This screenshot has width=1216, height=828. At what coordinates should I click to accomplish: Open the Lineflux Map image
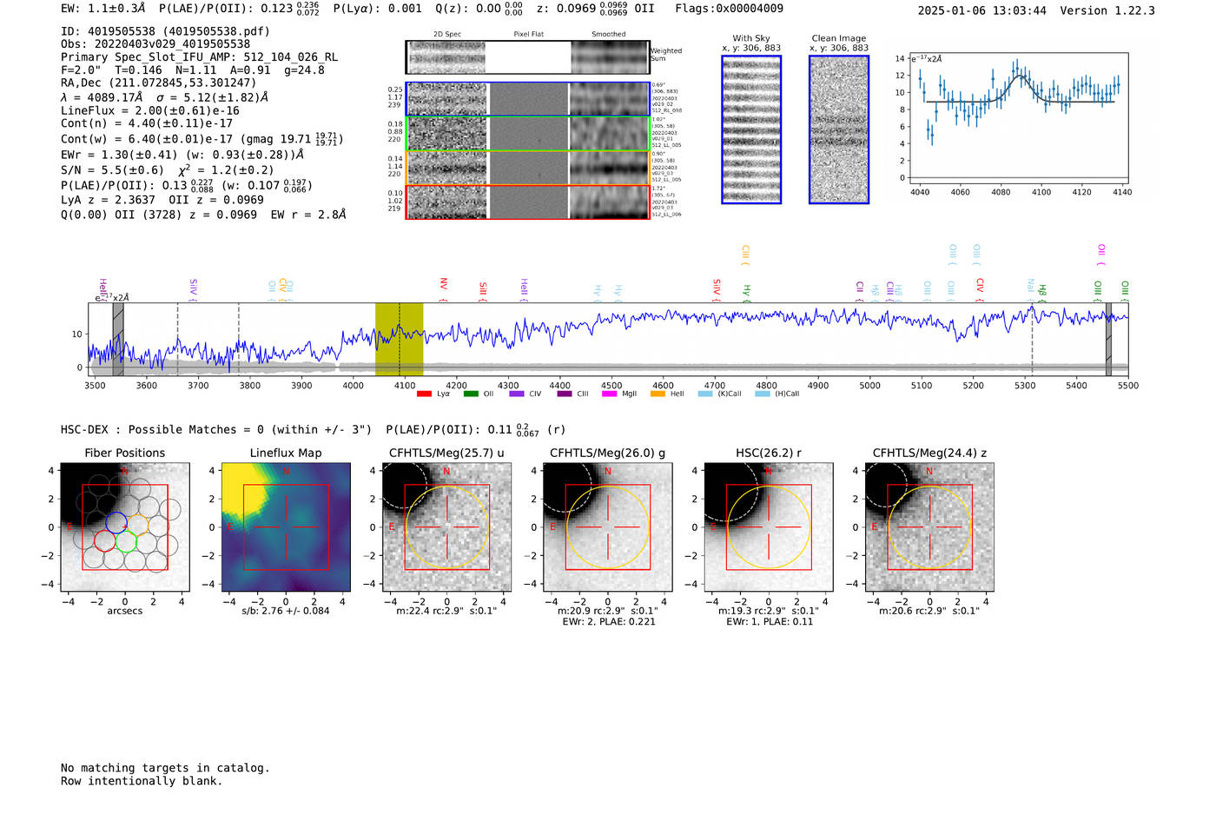286,527
